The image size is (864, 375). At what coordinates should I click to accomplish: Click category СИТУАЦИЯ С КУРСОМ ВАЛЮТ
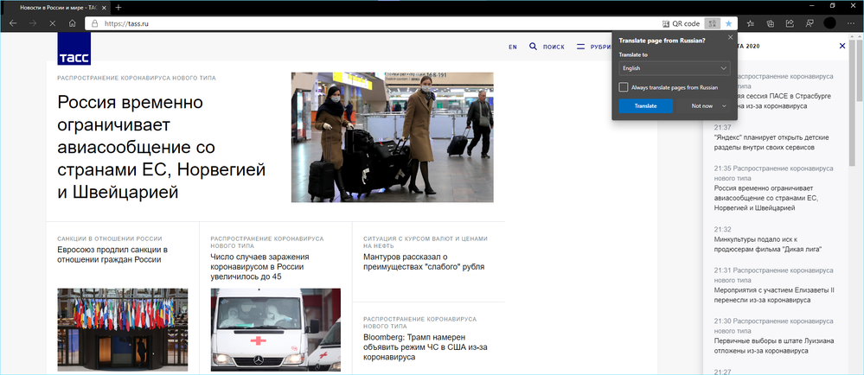[x=426, y=242]
